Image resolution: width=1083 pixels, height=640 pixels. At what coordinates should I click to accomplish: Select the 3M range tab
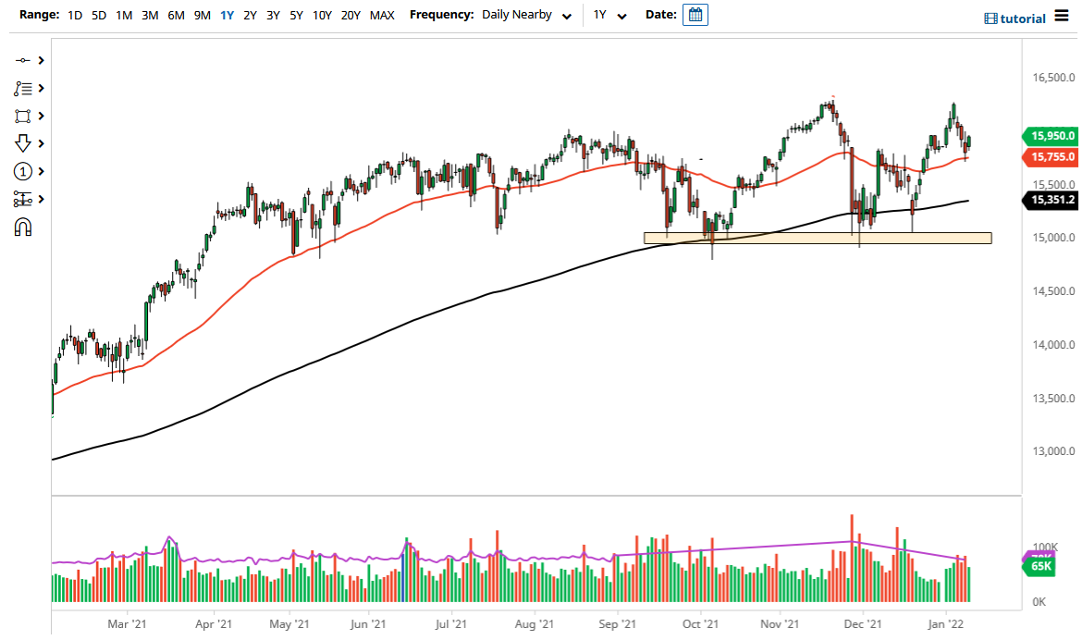151,15
